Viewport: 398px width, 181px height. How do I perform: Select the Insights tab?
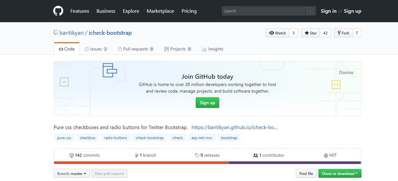[x=212, y=49]
